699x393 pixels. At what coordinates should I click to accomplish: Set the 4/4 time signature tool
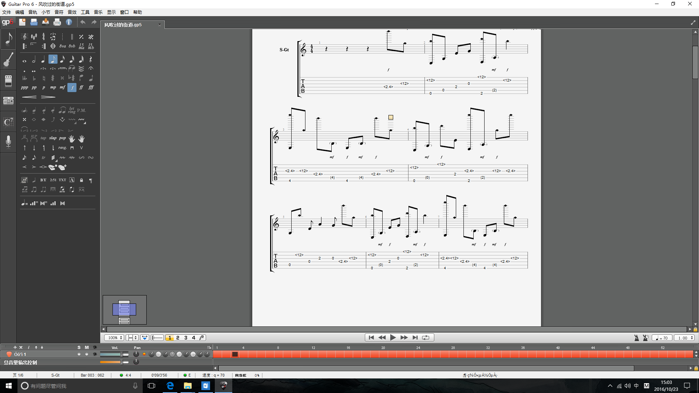click(x=43, y=37)
